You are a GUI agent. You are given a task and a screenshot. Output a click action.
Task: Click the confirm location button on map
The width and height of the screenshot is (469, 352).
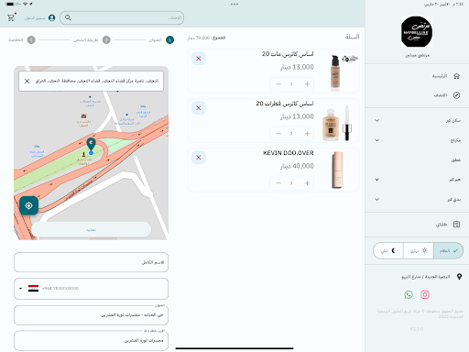point(92,229)
